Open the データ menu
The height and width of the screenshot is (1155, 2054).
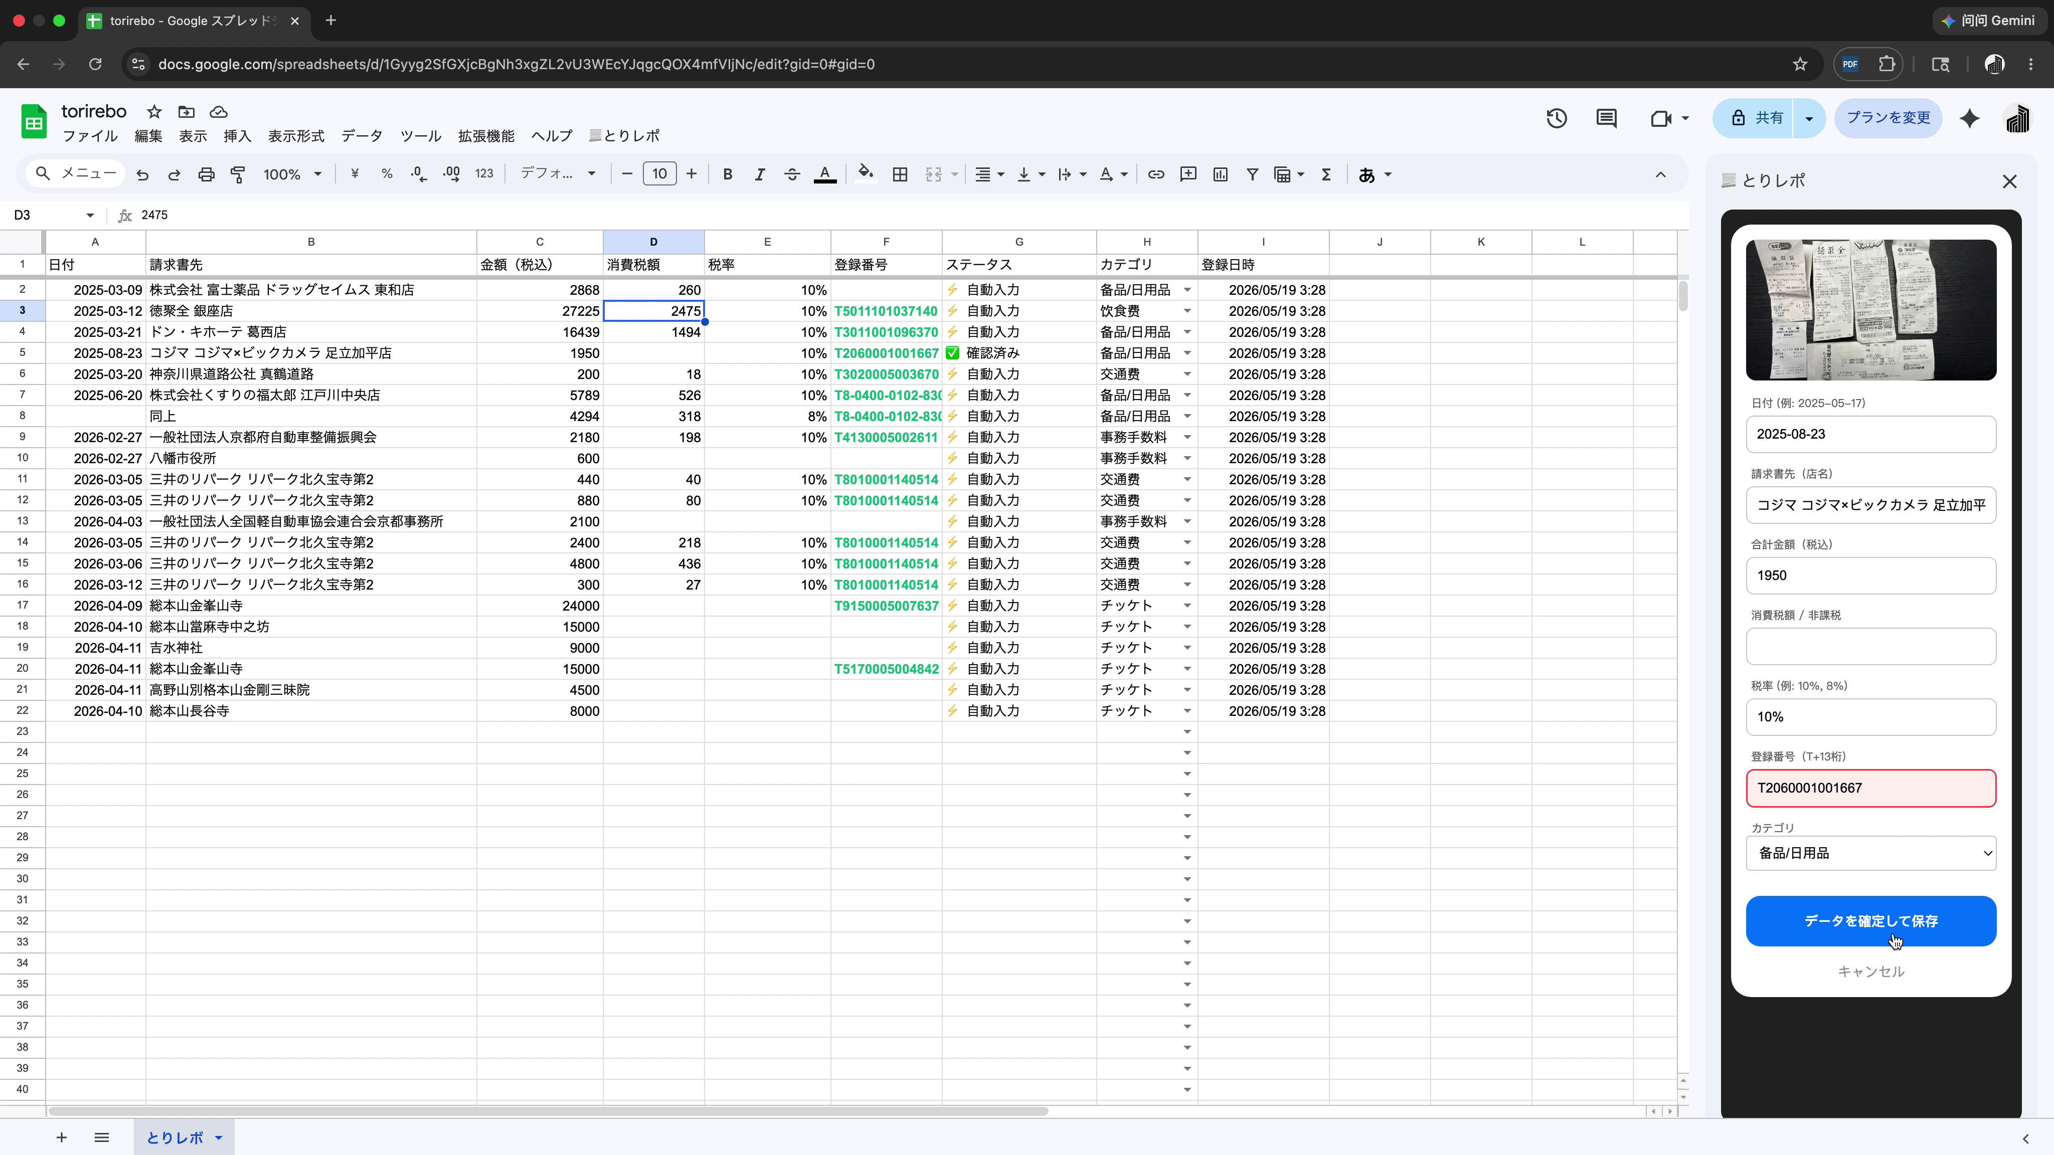[362, 136]
